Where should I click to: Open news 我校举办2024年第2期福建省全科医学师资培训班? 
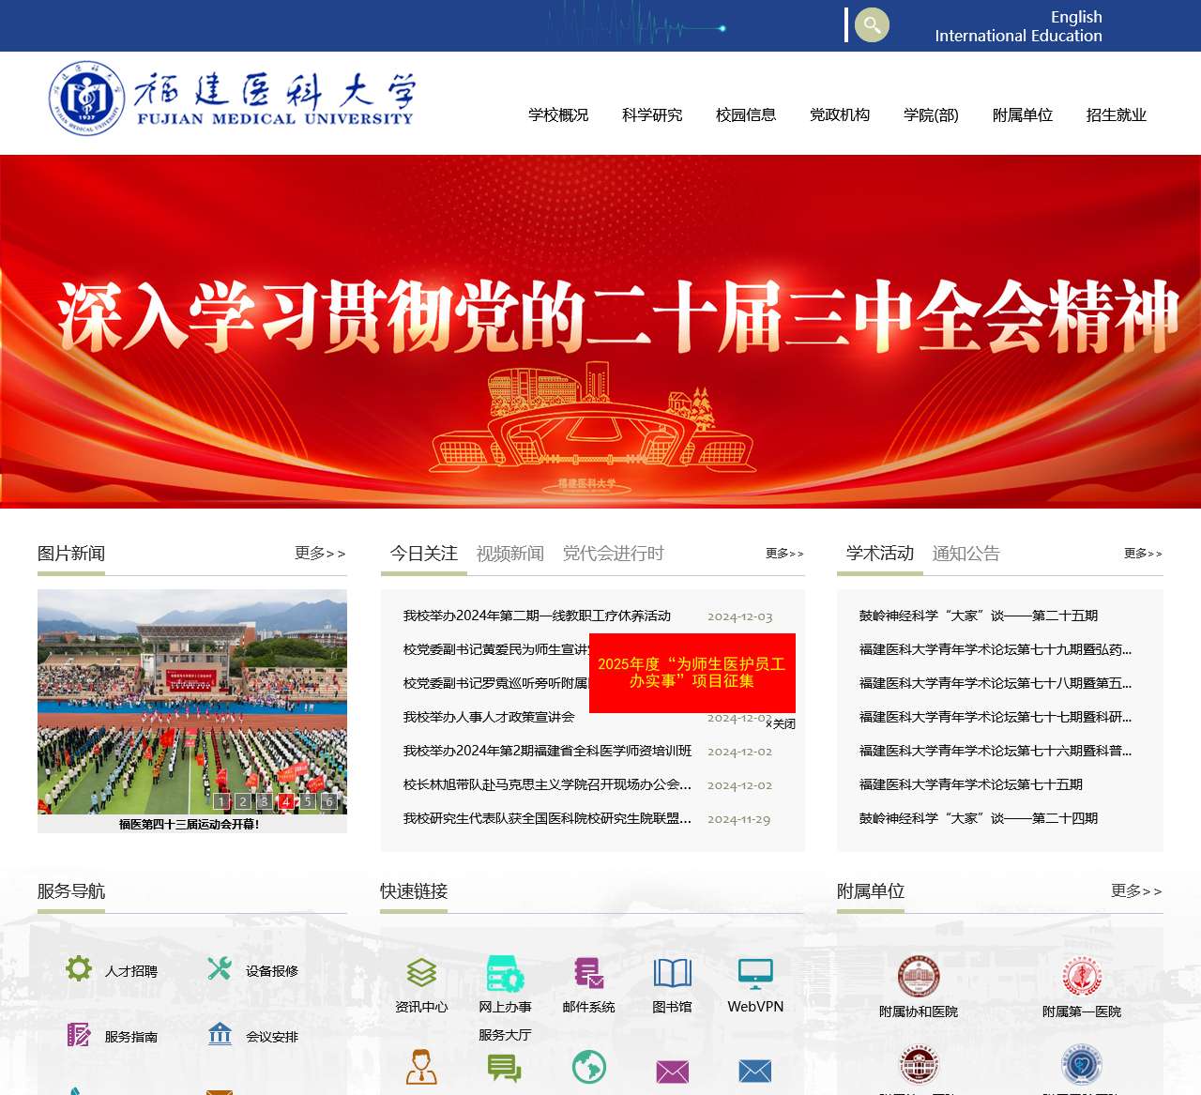(x=548, y=752)
